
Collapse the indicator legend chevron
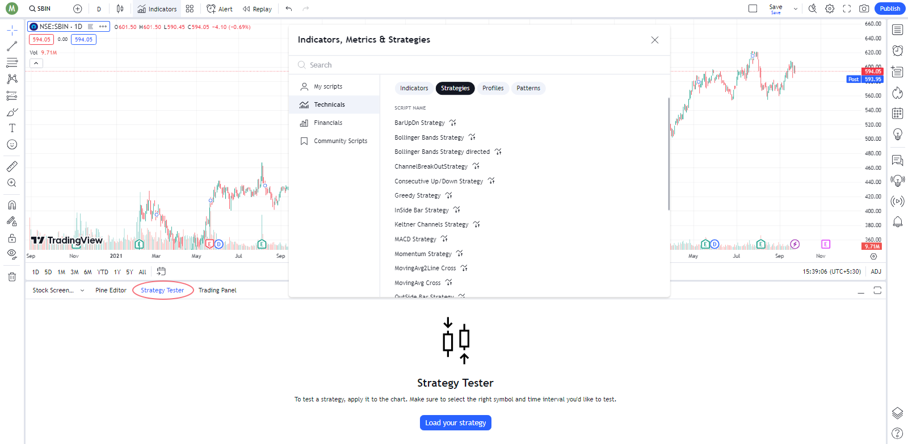pyautogui.click(x=36, y=63)
